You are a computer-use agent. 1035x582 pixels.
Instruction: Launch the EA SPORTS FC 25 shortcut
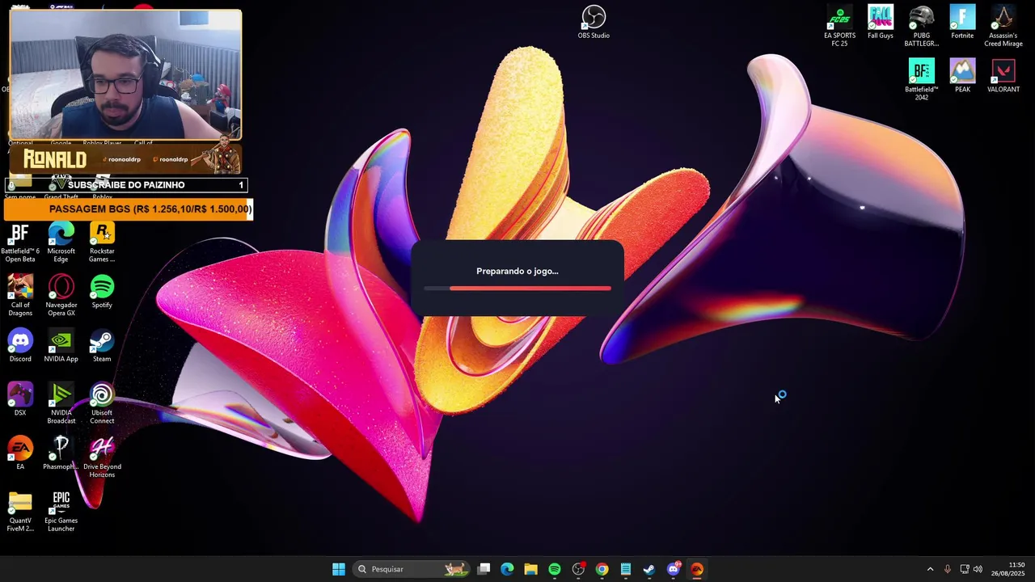pos(839,26)
